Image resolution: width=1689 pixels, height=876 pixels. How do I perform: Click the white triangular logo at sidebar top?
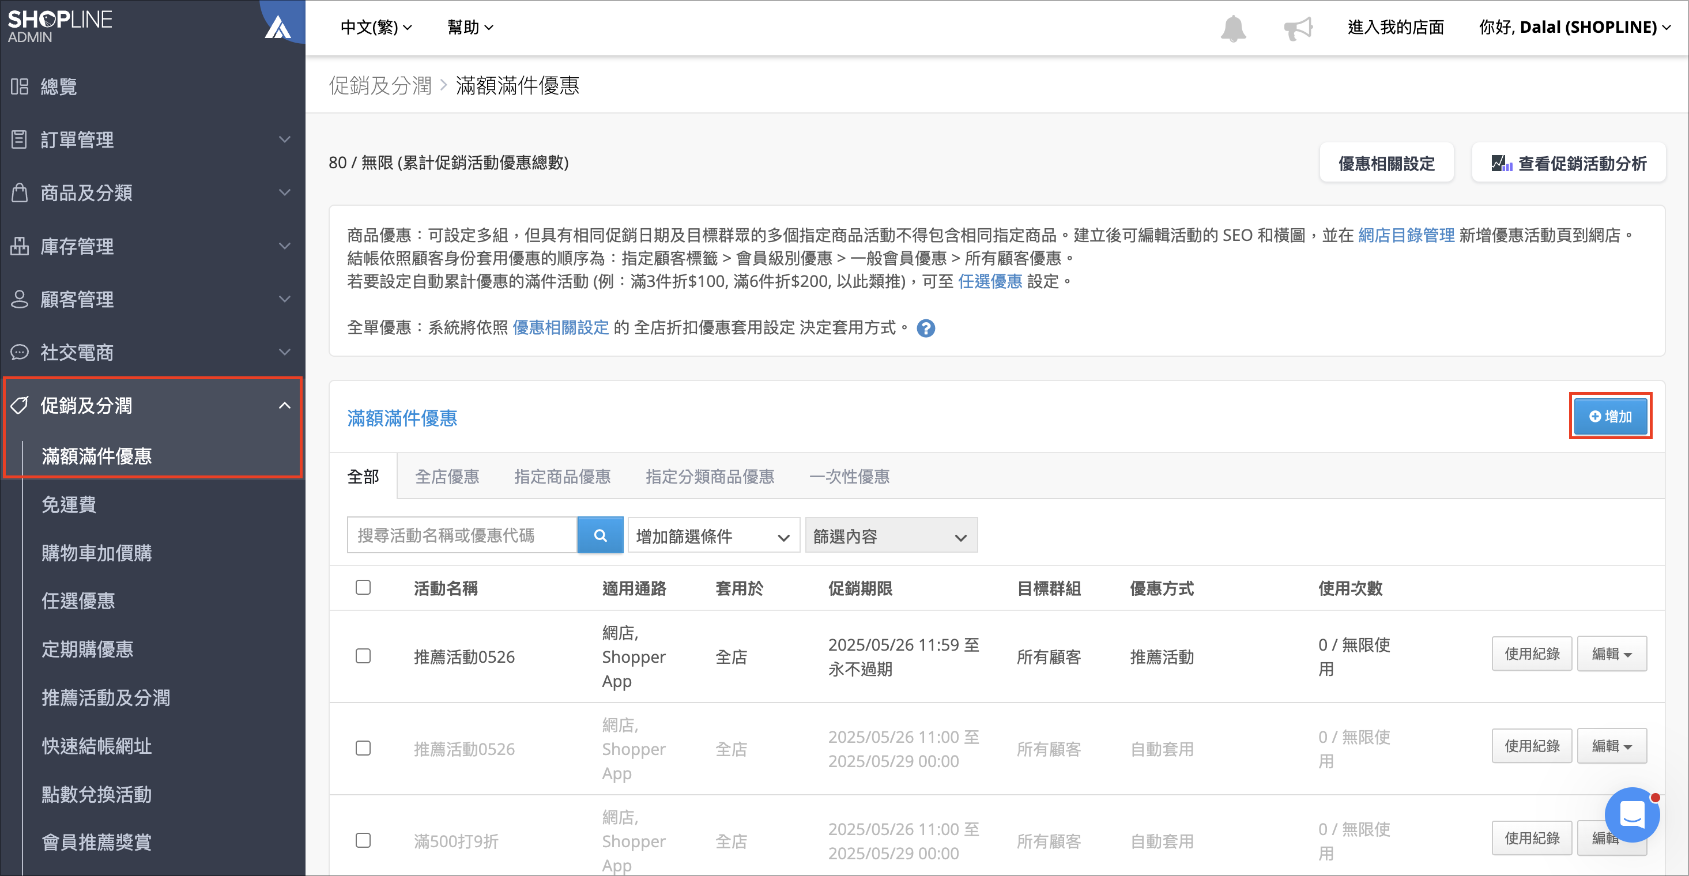[x=277, y=28]
